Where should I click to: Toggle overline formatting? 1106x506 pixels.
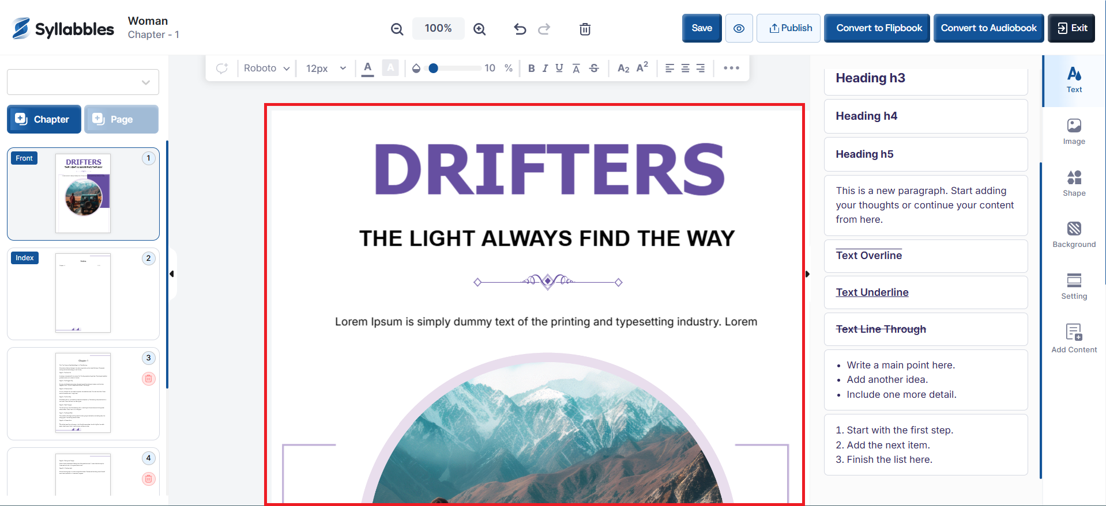pyautogui.click(x=576, y=69)
